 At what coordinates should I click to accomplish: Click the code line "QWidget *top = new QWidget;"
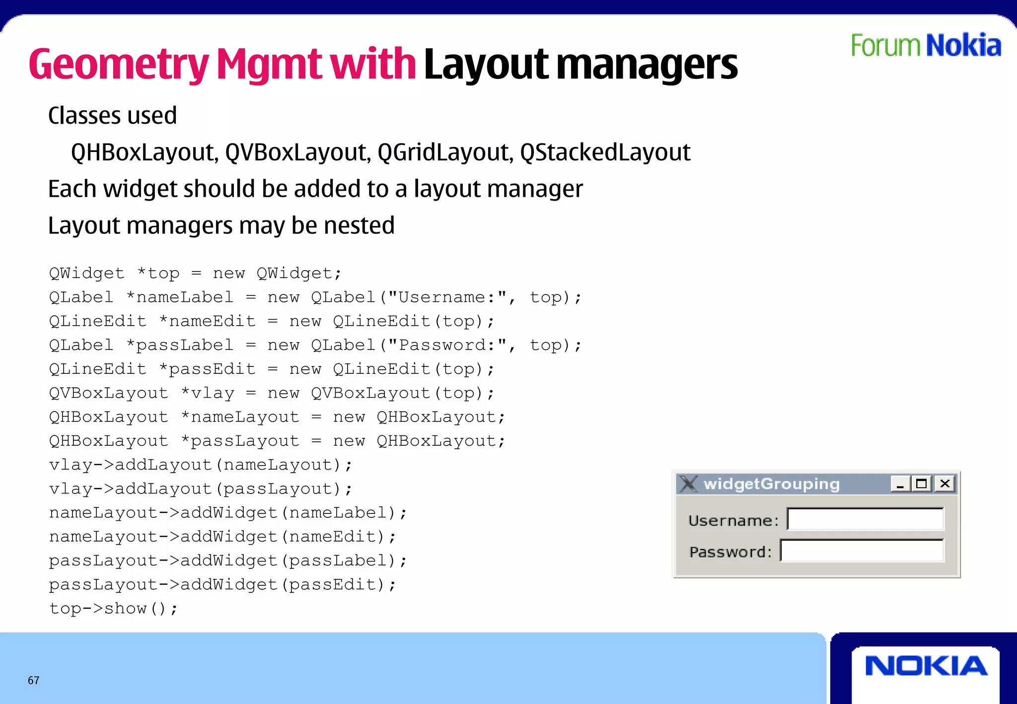pyautogui.click(x=195, y=273)
